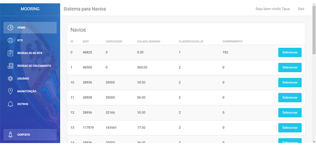Image resolution: width=316 pixels, height=146 pixels.
Task: Click the CAPACIDADE column header
Action: (114, 41)
